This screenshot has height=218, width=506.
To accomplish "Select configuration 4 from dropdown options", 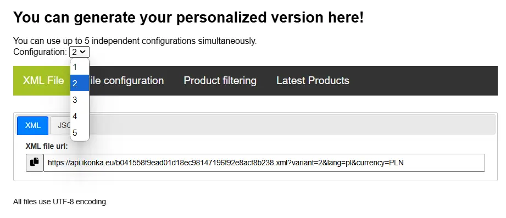I will pos(79,116).
